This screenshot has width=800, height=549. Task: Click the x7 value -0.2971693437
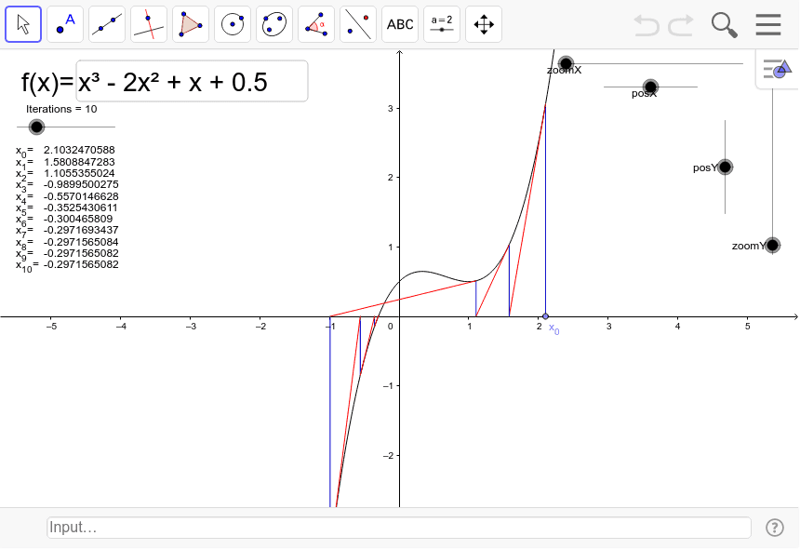[x=81, y=230]
